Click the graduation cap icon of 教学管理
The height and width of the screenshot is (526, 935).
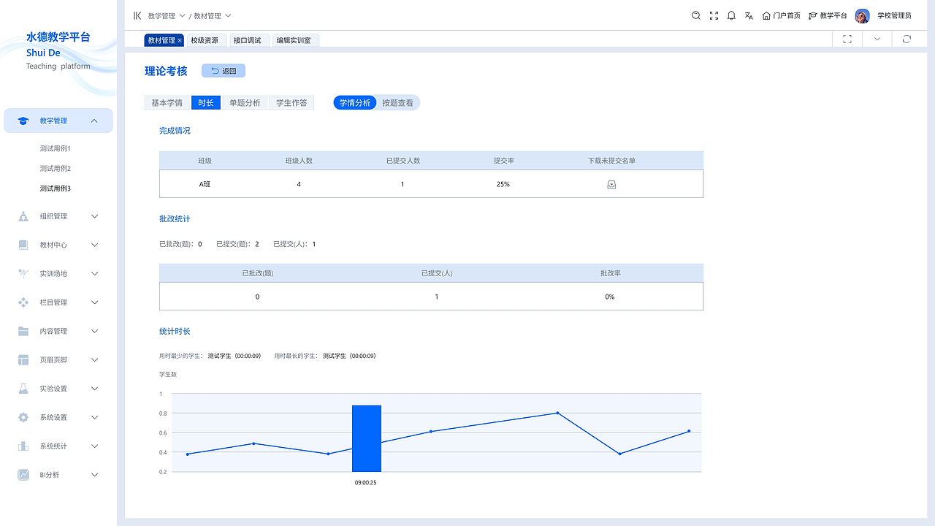pos(23,121)
